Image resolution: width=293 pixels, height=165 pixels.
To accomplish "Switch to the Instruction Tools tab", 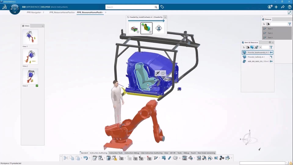I will [116, 153].
